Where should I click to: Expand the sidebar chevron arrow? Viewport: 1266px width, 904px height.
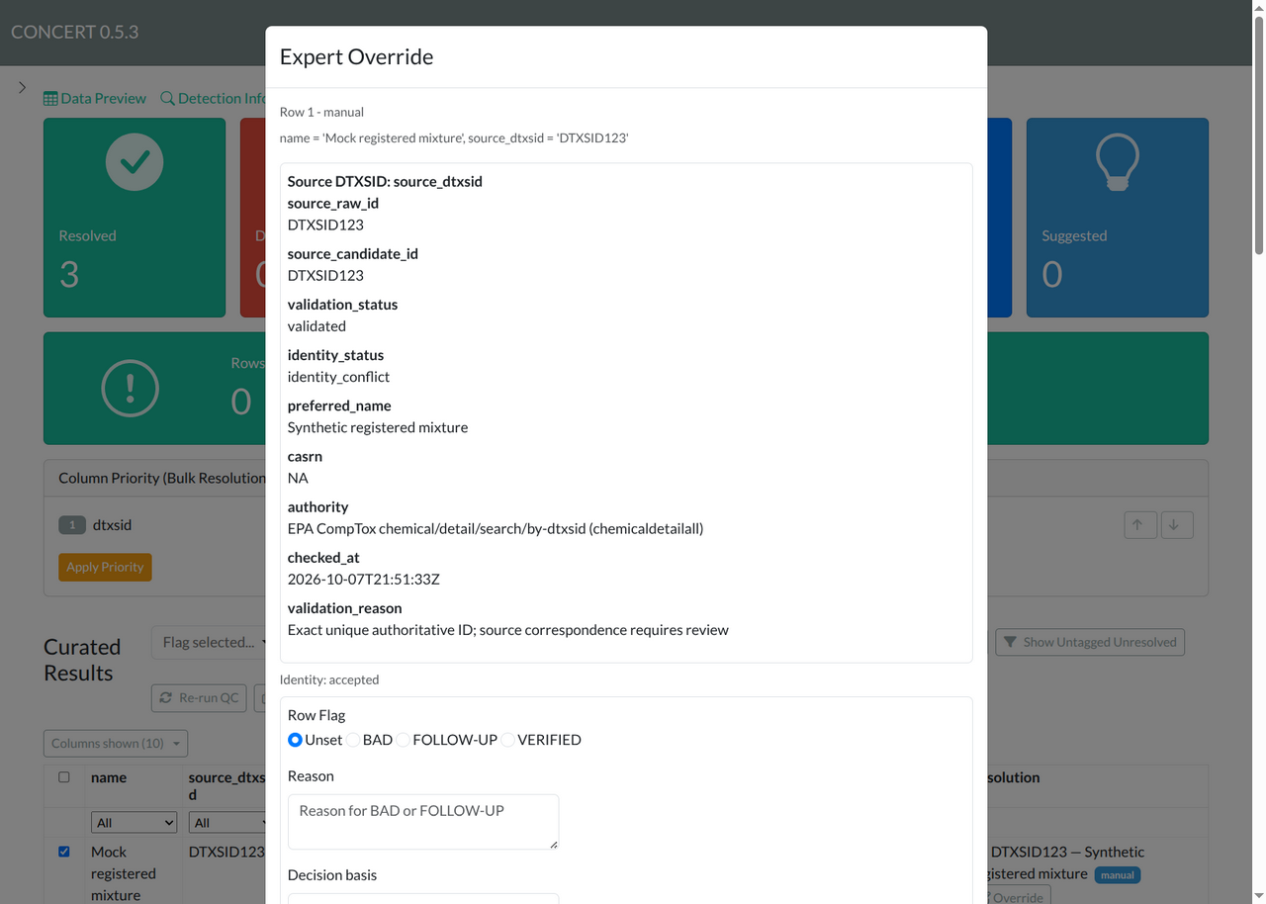click(x=22, y=87)
